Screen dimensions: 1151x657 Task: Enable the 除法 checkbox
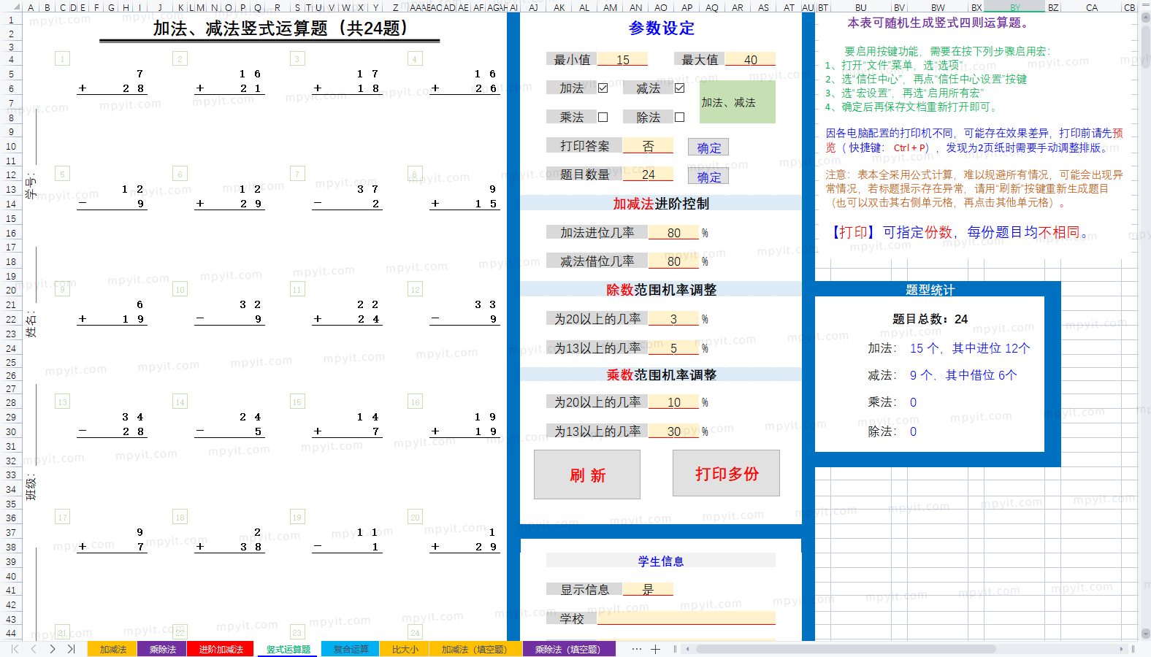pyautogui.click(x=680, y=117)
